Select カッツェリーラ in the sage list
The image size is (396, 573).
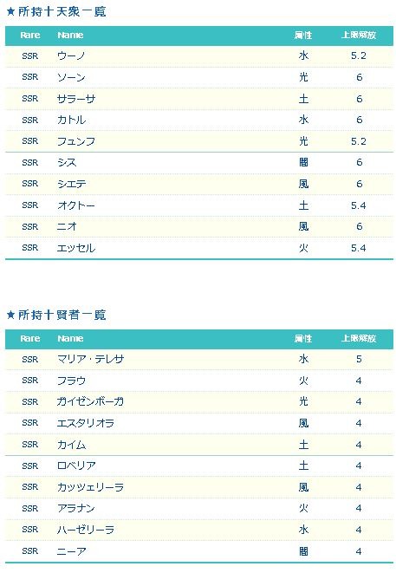pos(90,487)
